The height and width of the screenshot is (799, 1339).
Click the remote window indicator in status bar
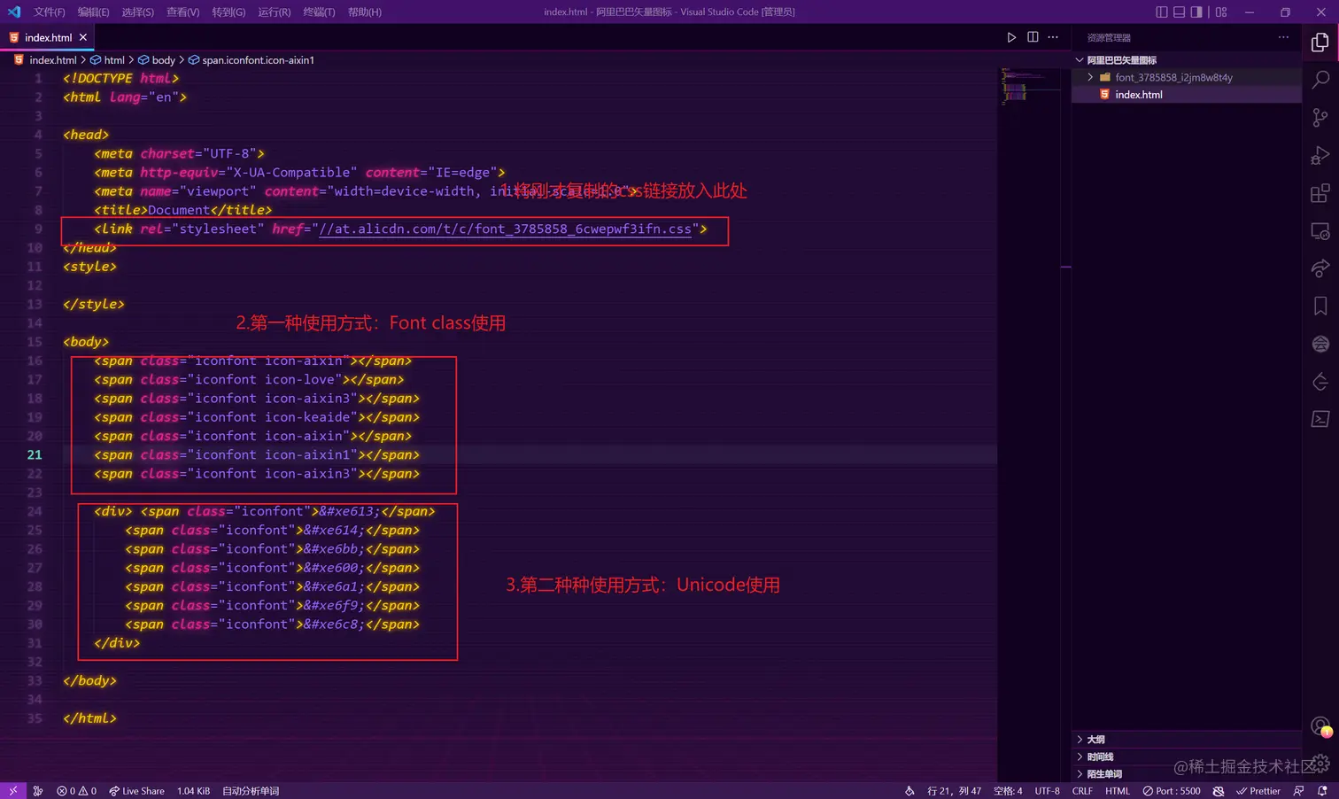[12, 790]
